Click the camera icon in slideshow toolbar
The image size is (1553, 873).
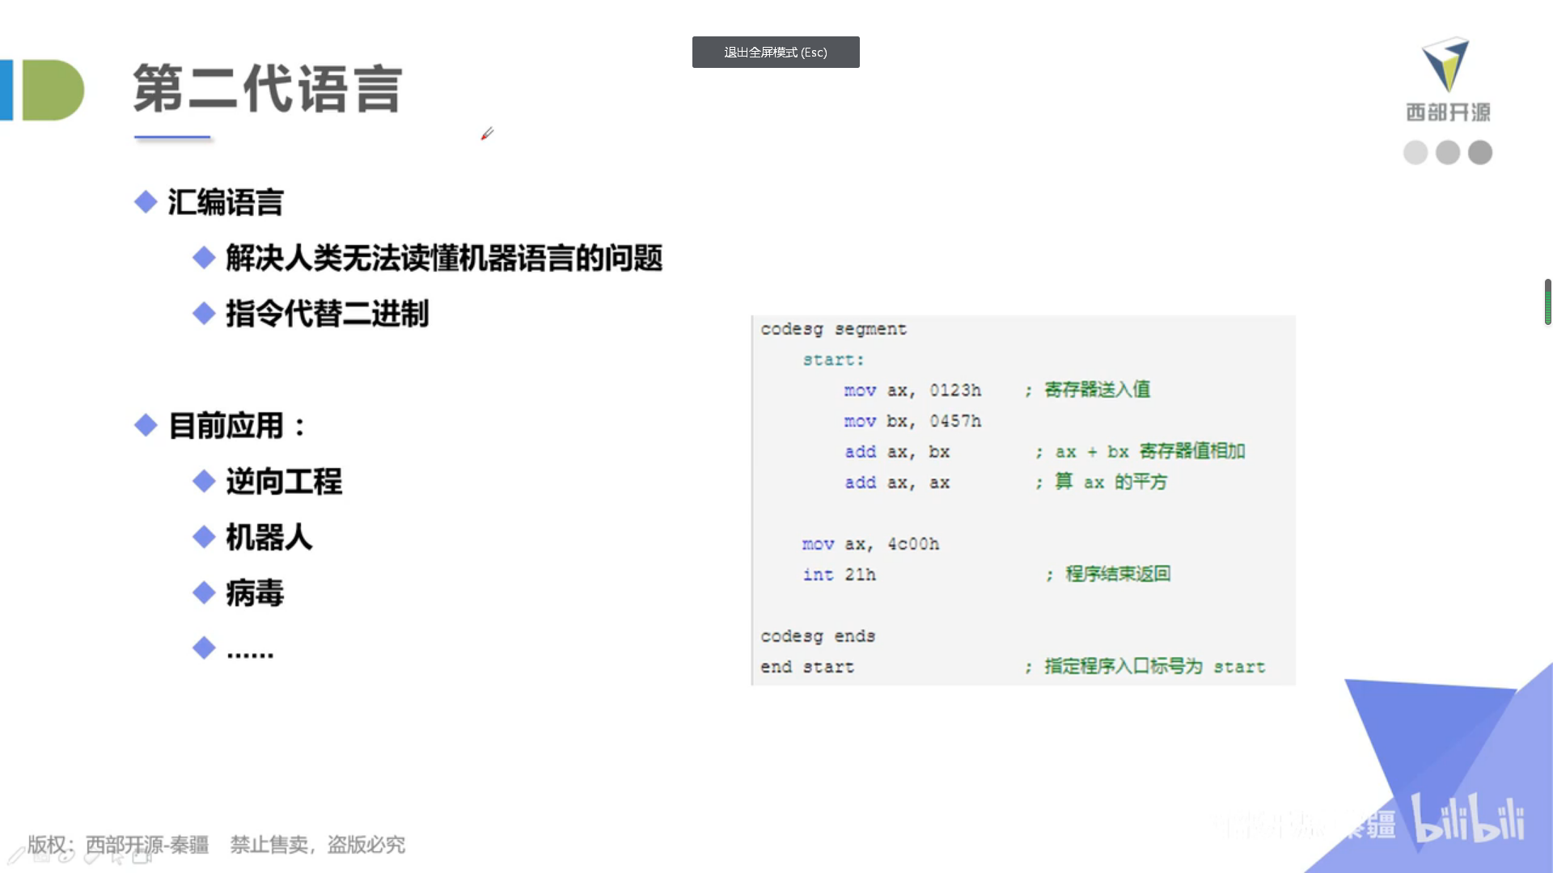(141, 857)
